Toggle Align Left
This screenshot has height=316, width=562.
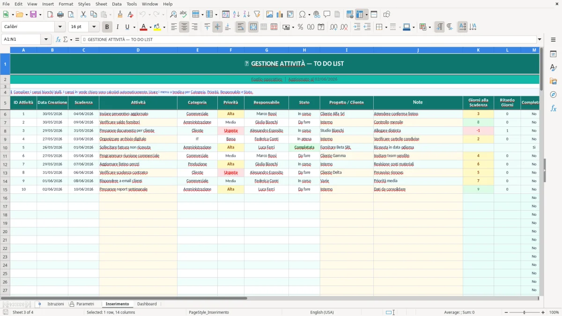[x=174, y=27]
